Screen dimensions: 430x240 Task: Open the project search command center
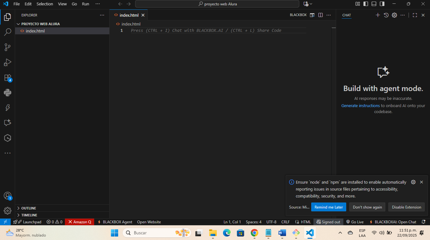pyautogui.click(x=217, y=4)
